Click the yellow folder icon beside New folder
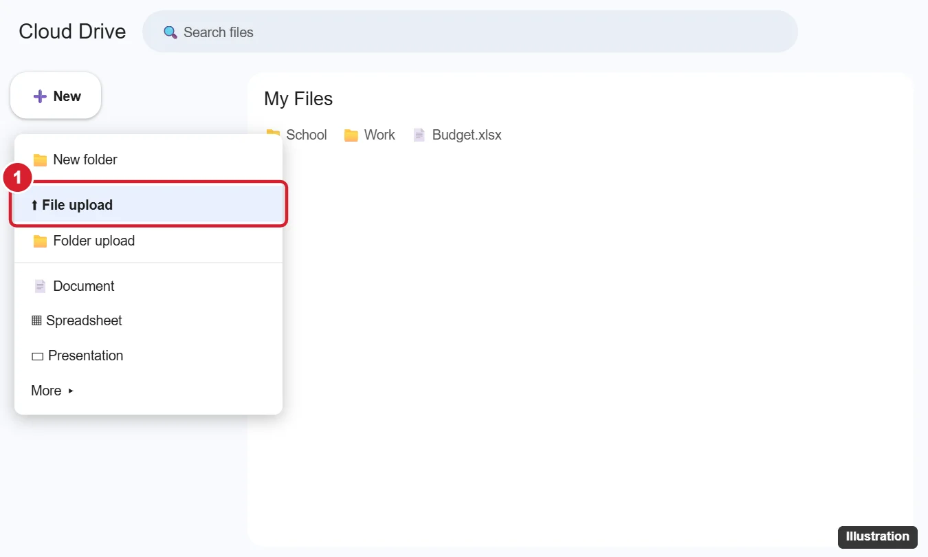Image resolution: width=928 pixels, height=557 pixels. (x=40, y=160)
